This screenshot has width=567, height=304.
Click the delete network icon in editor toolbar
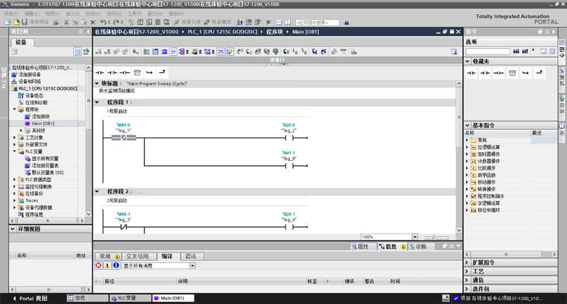point(107,52)
